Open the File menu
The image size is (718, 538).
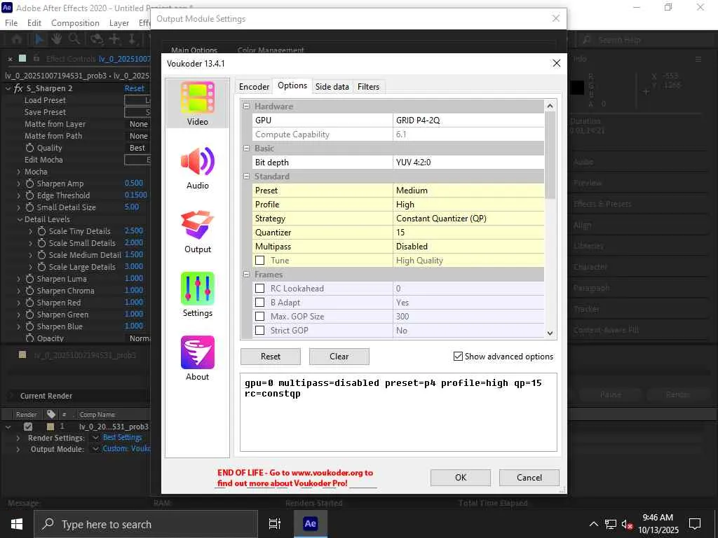[11, 23]
